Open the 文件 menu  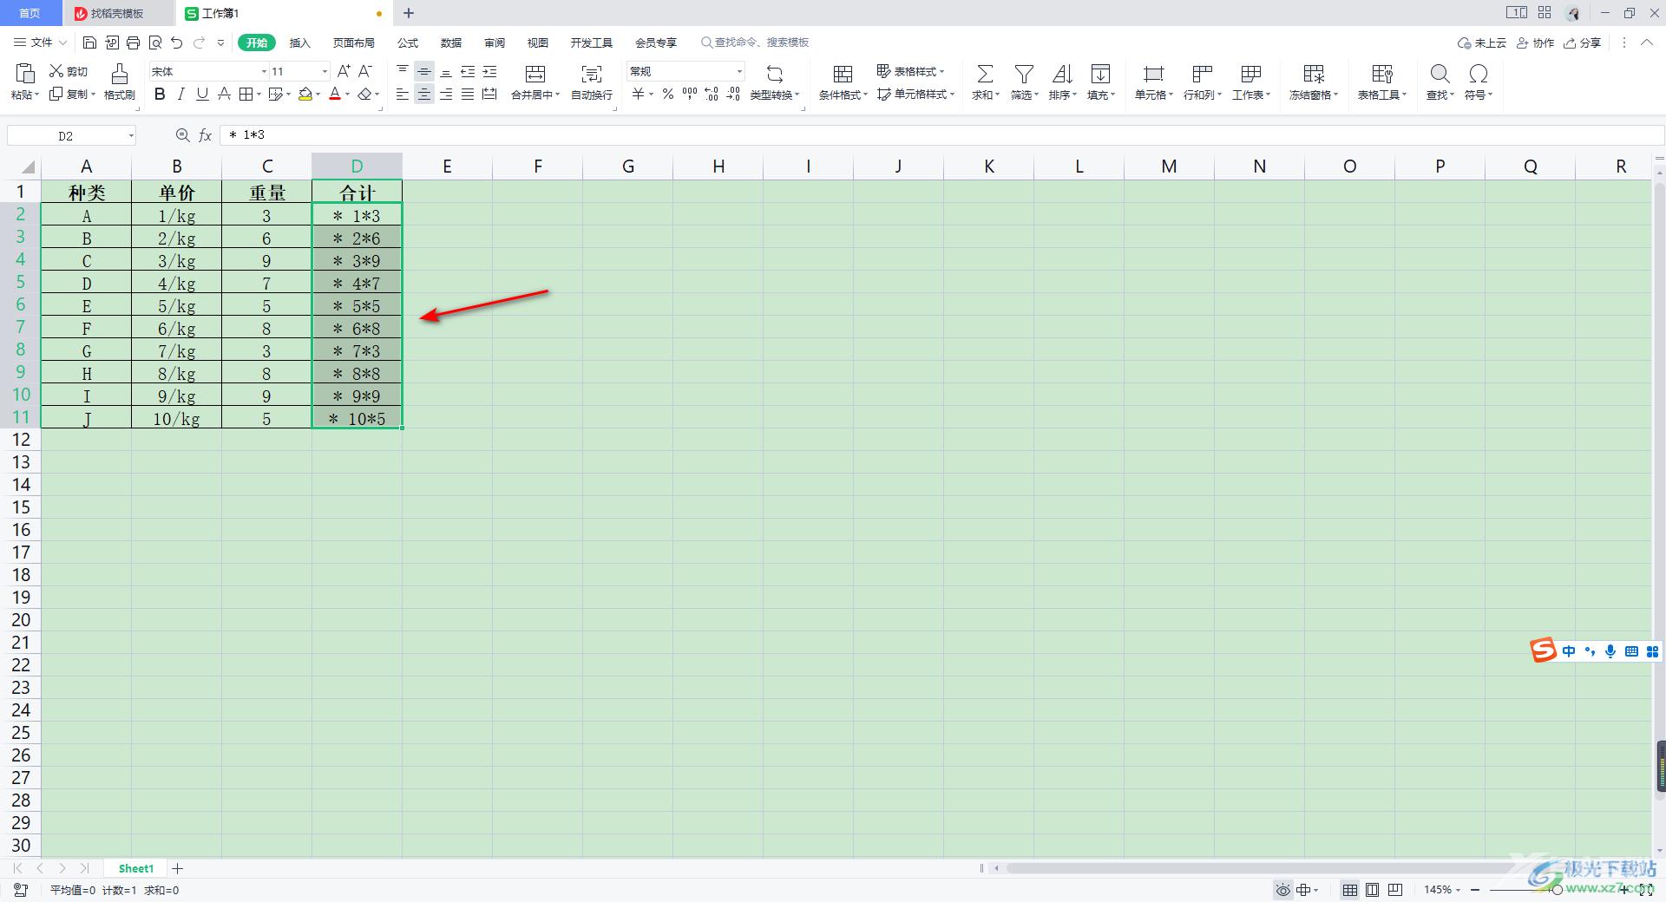point(40,42)
